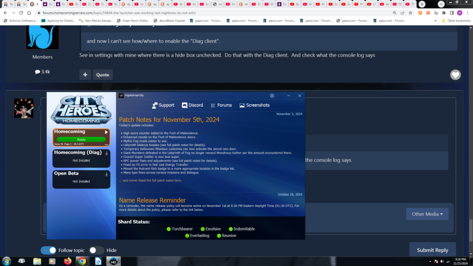Screen dimensions: 473x266
Task: Open the browser side panel icon
Action: (452, 13)
